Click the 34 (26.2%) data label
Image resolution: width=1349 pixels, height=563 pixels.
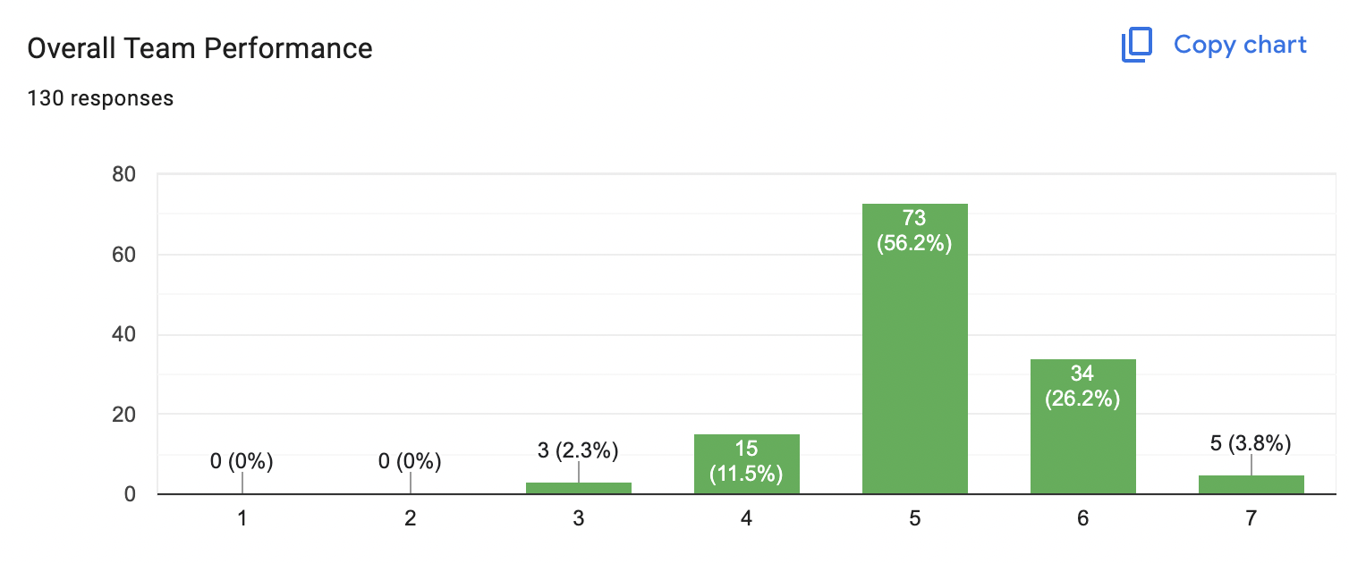click(1082, 386)
